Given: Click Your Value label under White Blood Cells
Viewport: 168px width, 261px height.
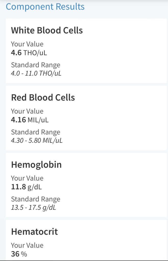Looking at the screenshot, I should click(x=27, y=44).
